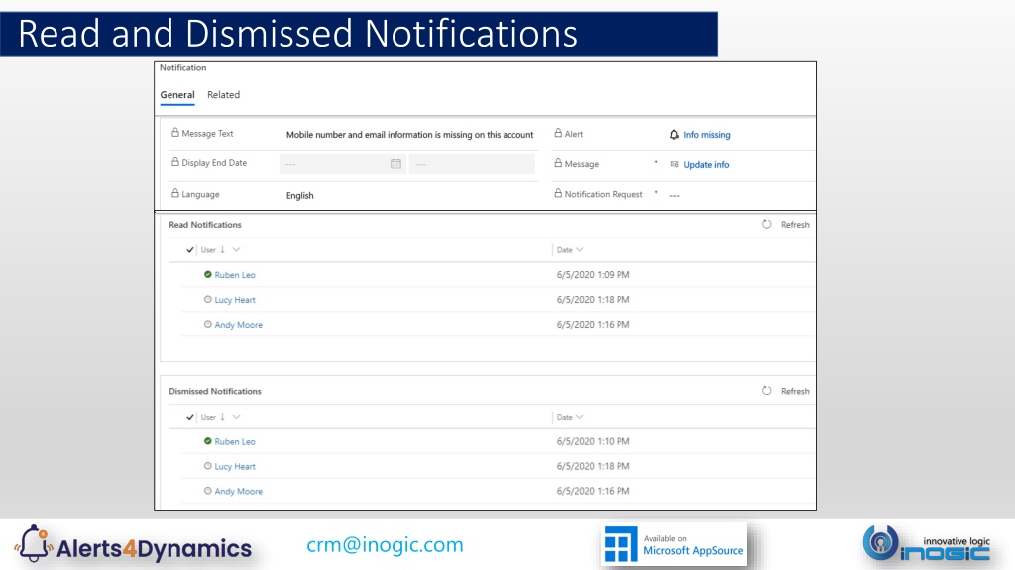Viewport: 1015px width, 570px height.
Task: Open User column dropdown in Dismissed Notifications
Action: click(x=236, y=417)
